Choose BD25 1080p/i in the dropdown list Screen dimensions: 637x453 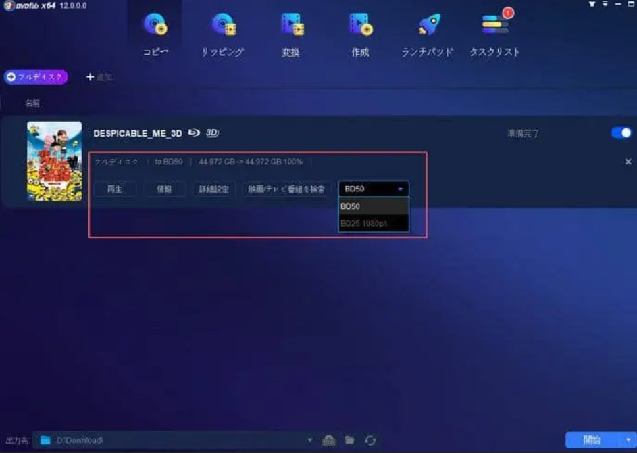pyautogui.click(x=373, y=223)
